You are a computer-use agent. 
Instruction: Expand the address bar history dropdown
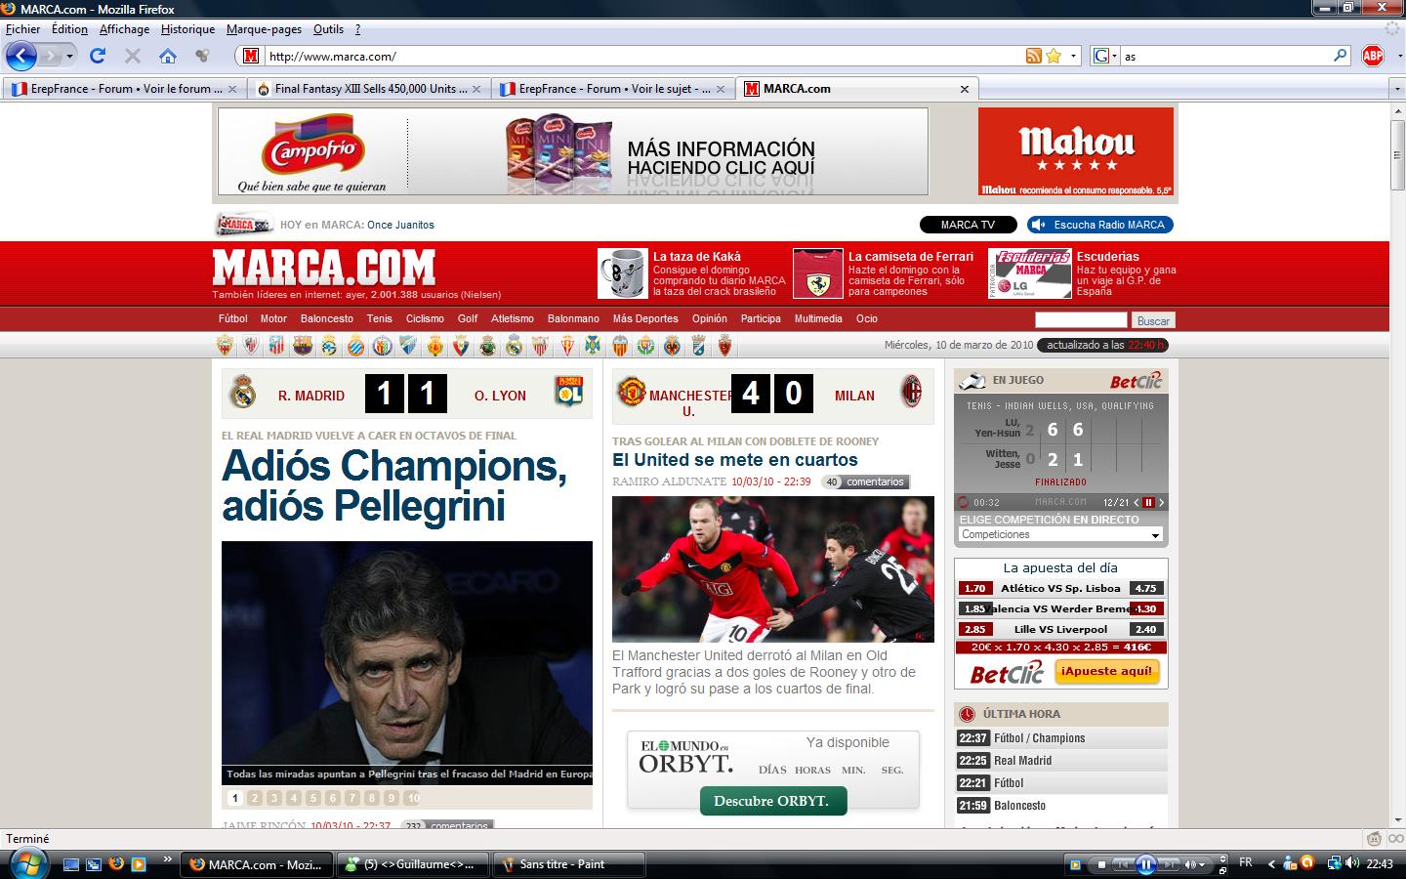tap(1074, 57)
